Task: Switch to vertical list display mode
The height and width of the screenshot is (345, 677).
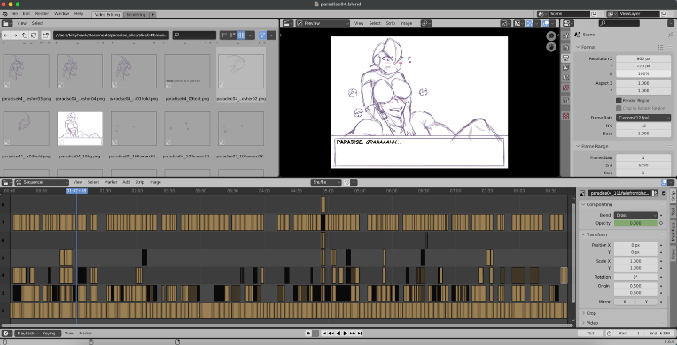Action: coord(223,35)
